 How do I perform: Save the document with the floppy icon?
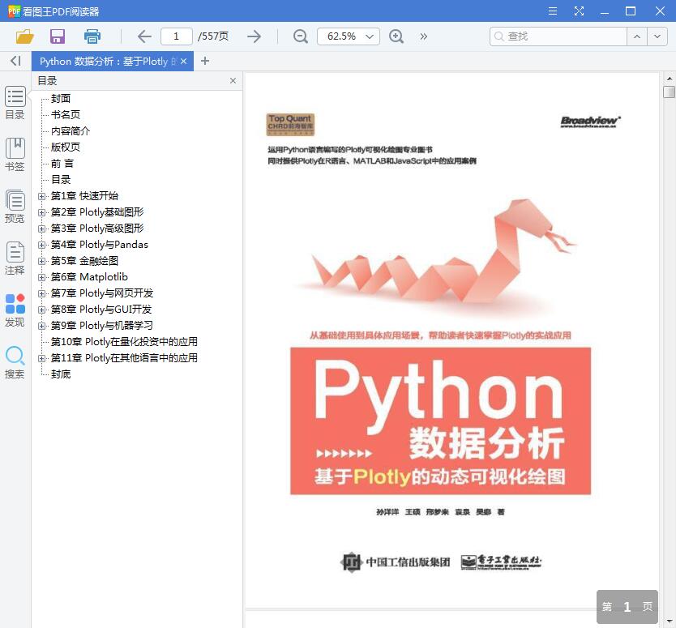click(58, 36)
